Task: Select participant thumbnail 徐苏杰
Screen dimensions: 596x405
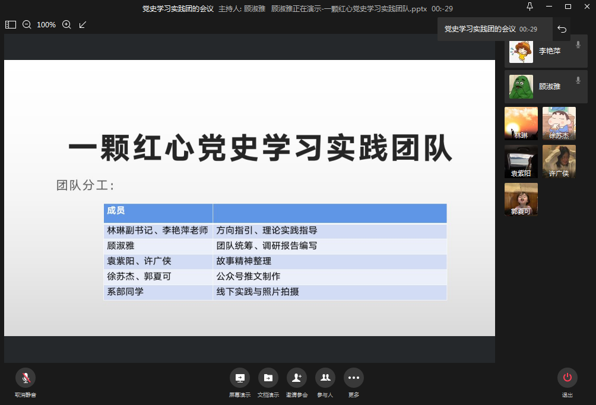Action: [x=559, y=124]
